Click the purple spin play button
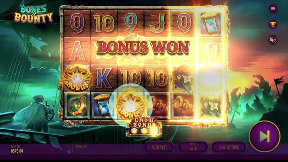This screenshot has width=288, height=162. (265, 136)
